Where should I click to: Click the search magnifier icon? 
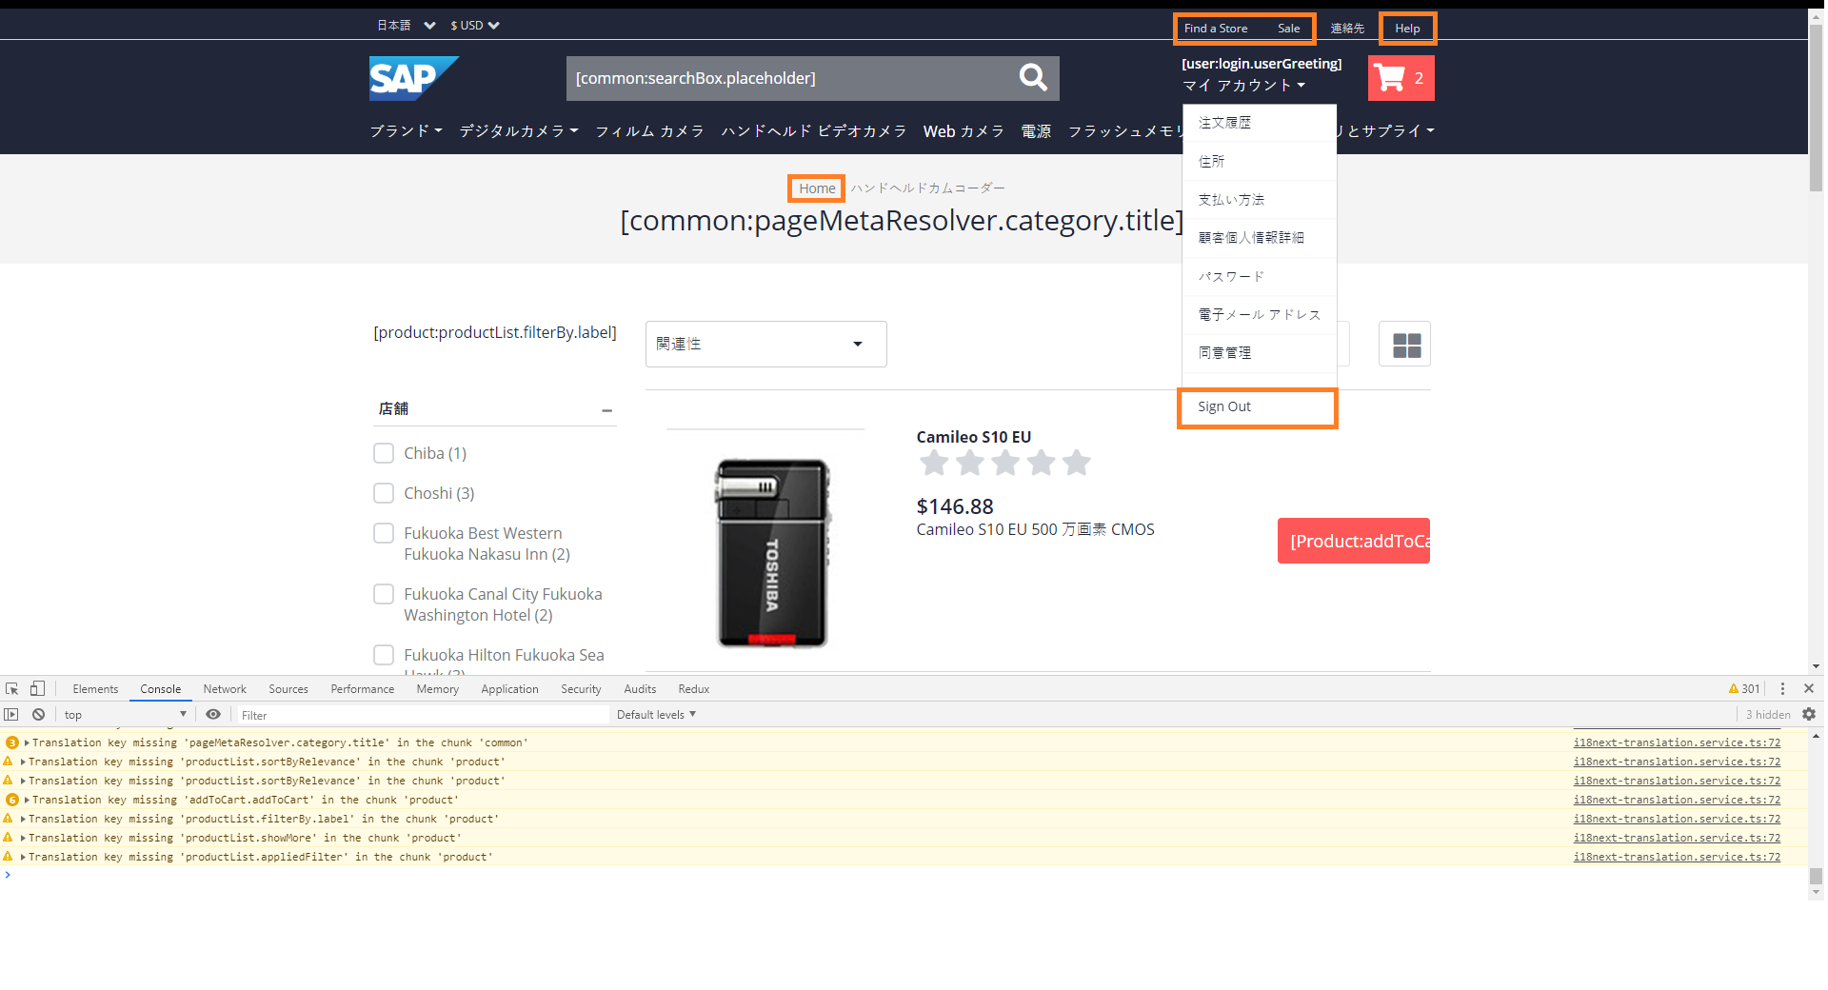point(1033,77)
